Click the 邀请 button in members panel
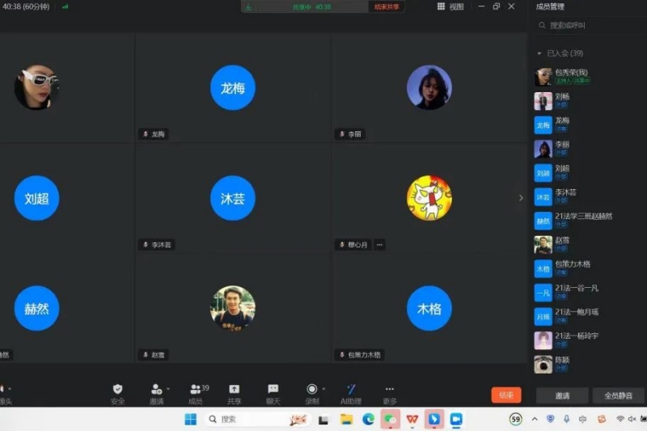Image resolution: width=647 pixels, height=431 pixels. click(x=561, y=395)
